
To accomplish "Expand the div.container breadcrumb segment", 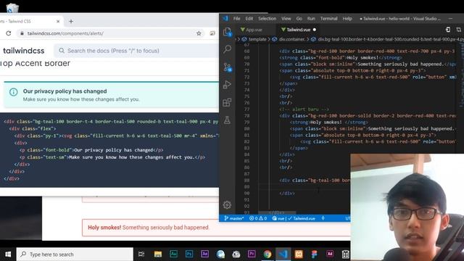I will (289, 39).
